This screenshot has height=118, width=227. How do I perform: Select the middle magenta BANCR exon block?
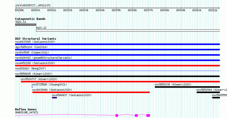point(136,115)
